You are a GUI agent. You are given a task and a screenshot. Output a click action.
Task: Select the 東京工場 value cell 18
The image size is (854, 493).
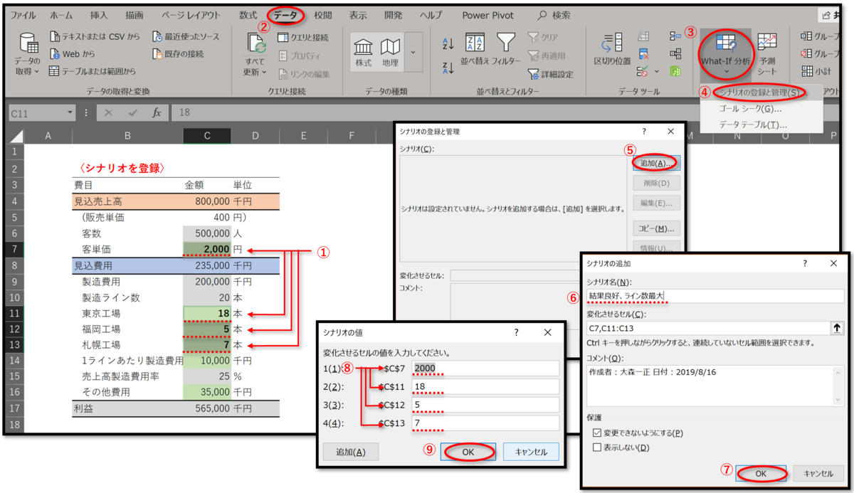pos(207,313)
